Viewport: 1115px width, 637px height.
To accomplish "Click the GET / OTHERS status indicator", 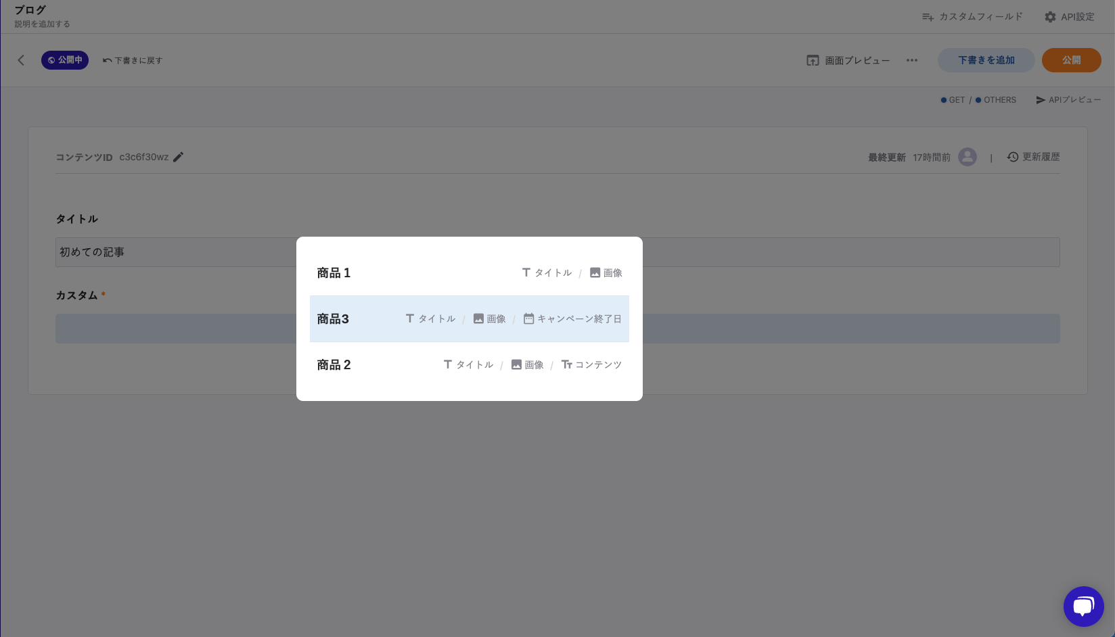I will click(978, 100).
